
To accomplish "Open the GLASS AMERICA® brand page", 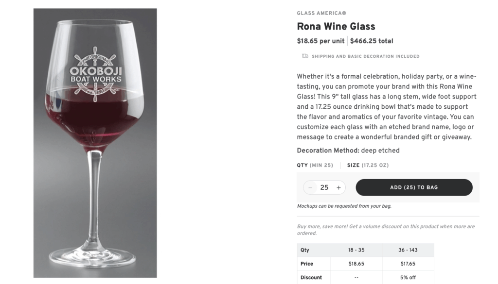I will pyautogui.click(x=321, y=13).
